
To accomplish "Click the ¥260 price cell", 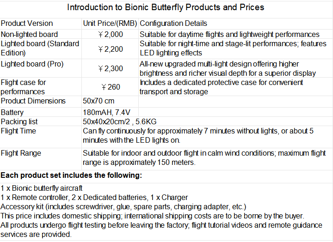I will click(x=110, y=86).
